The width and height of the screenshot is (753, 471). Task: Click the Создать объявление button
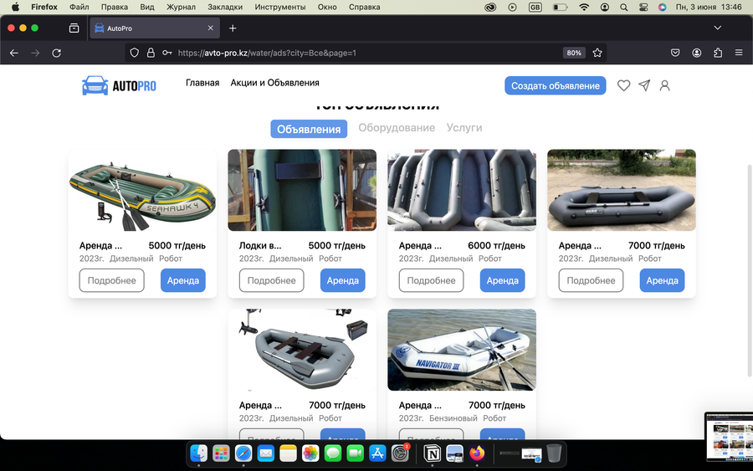click(556, 85)
